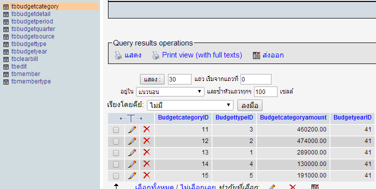Click the repeat headers field showing 100
Image resolution: width=376 pixels, height=189 pixels.
click(265, 91)
